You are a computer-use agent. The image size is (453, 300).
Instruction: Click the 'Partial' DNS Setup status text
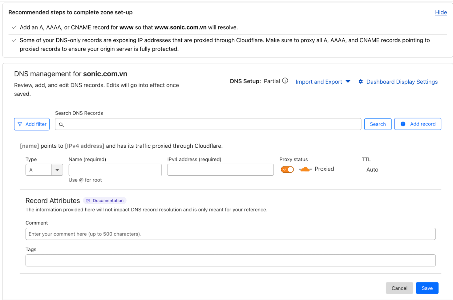click(272, 81)
